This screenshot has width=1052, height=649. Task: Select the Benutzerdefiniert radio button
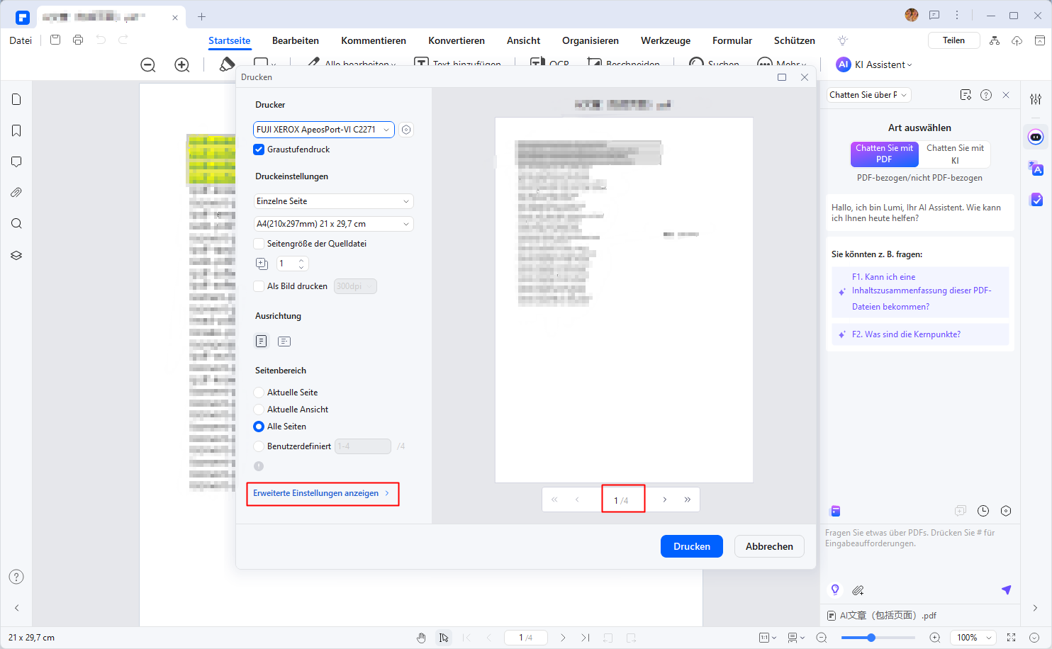click(259, 446)
